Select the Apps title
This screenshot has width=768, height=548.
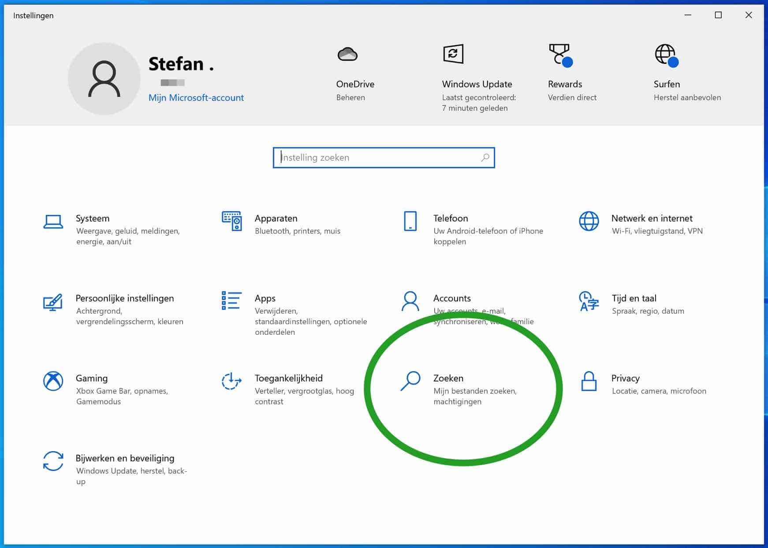point(265,298)
